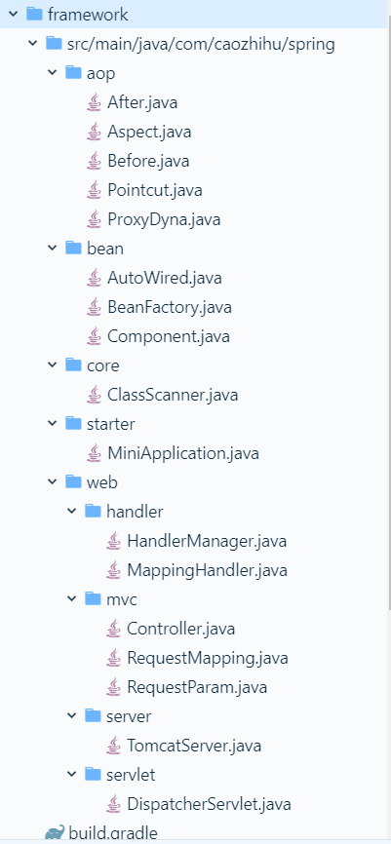Click the core folder icon
Viewport: 391px width, 844px height.
click(x=73, y=364)
